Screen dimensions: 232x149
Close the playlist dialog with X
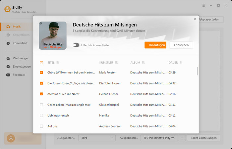click(195, 19)
